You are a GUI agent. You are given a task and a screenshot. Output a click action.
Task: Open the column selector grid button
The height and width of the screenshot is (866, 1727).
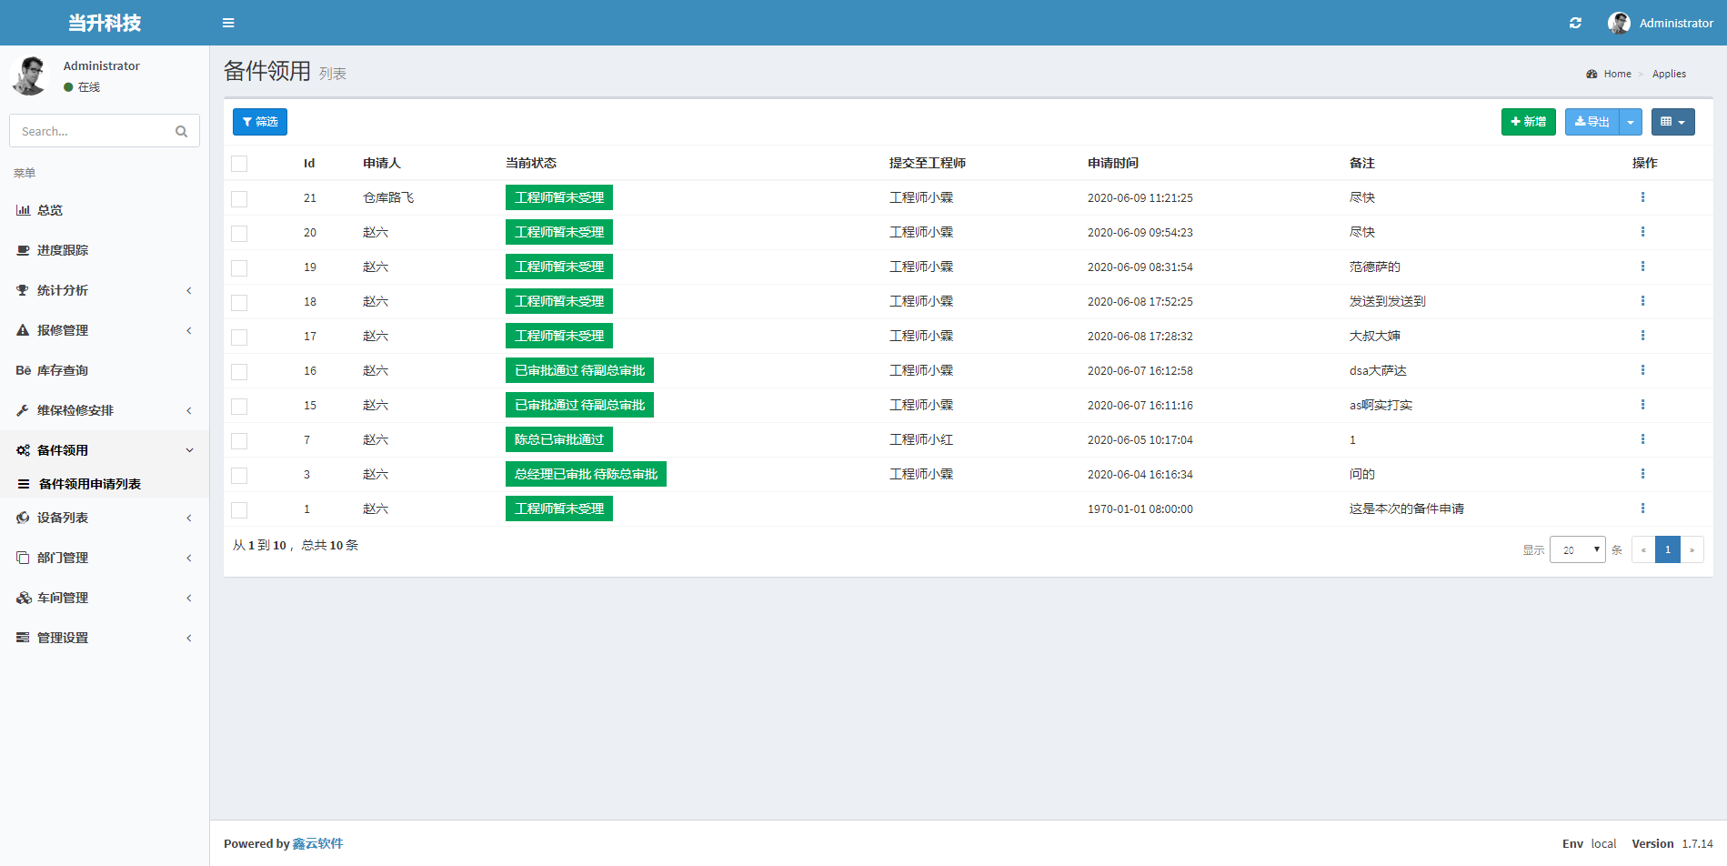tap(1672, 122)
